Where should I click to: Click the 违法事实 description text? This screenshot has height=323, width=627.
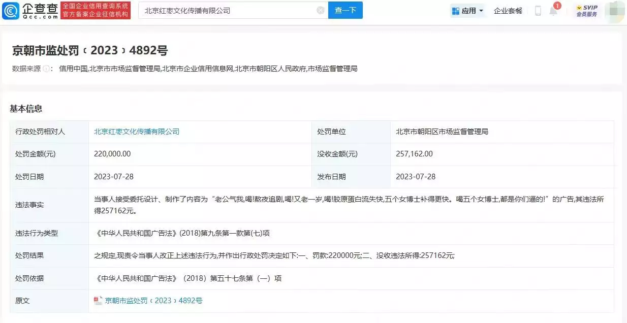click(349, 205)
